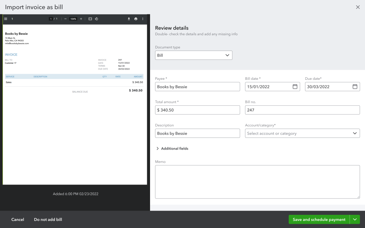The width and height of the screenshot is (365, 228).
Task: Click the Total amount field
Action: tap(197, 110)
